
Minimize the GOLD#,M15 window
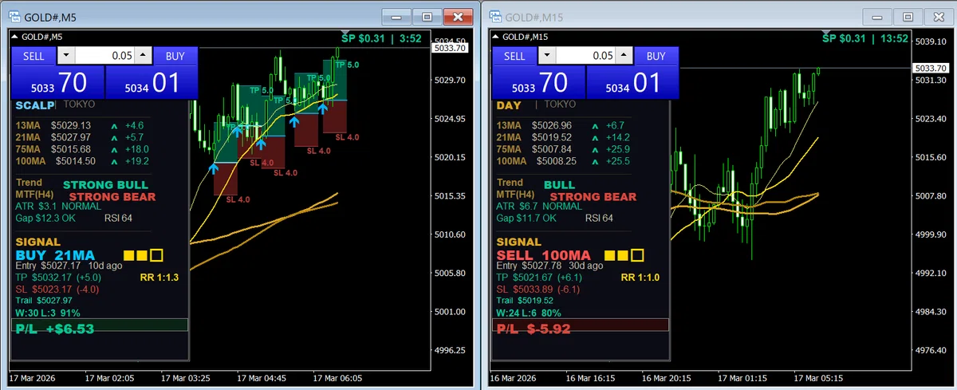877,17
